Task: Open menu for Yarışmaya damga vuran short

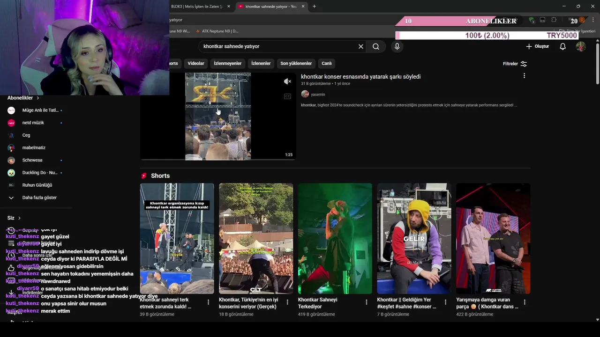Action: pos(525,302)
